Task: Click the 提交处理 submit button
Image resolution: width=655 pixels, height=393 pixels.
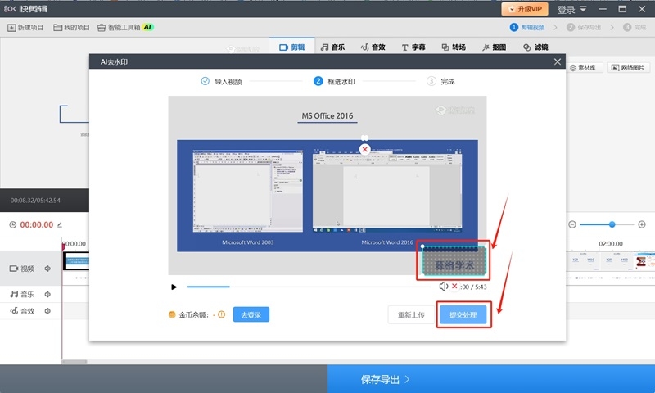Action: click(x=463, y=314)
